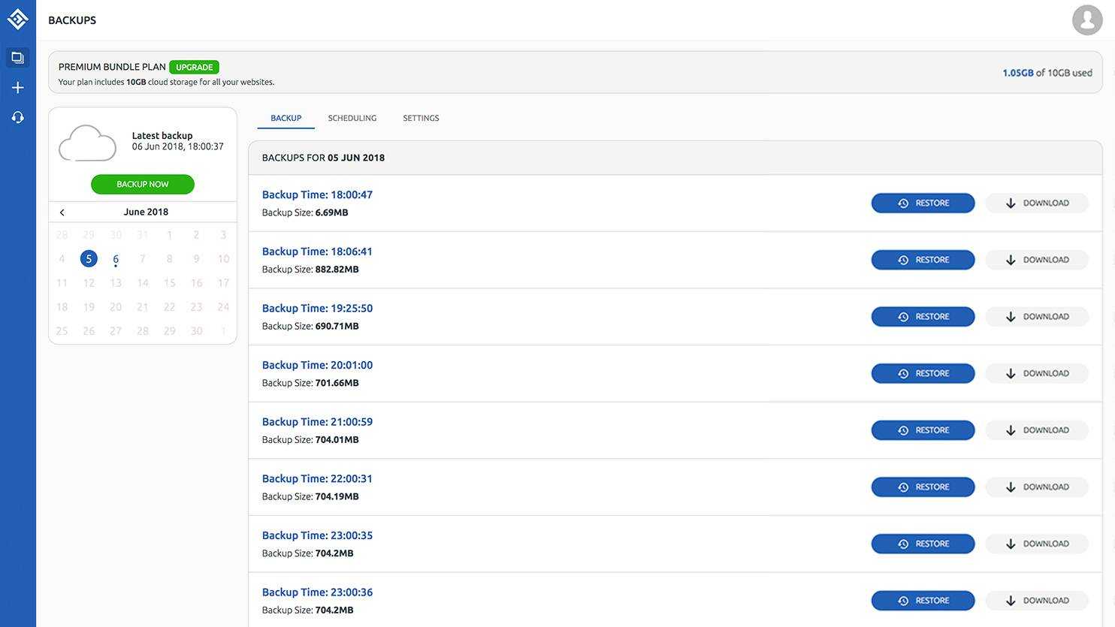Switch to the BACKUP tab
The image size is (1115, 627).
pyautogui.click(x=286, y=118)
